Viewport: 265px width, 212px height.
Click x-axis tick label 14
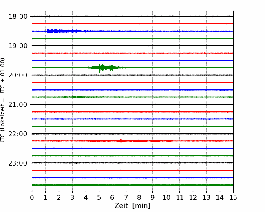220,197
